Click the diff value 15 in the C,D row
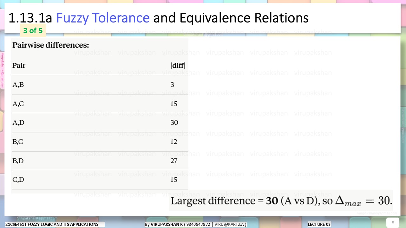This screenshot has height=228, width=406. 174,180
